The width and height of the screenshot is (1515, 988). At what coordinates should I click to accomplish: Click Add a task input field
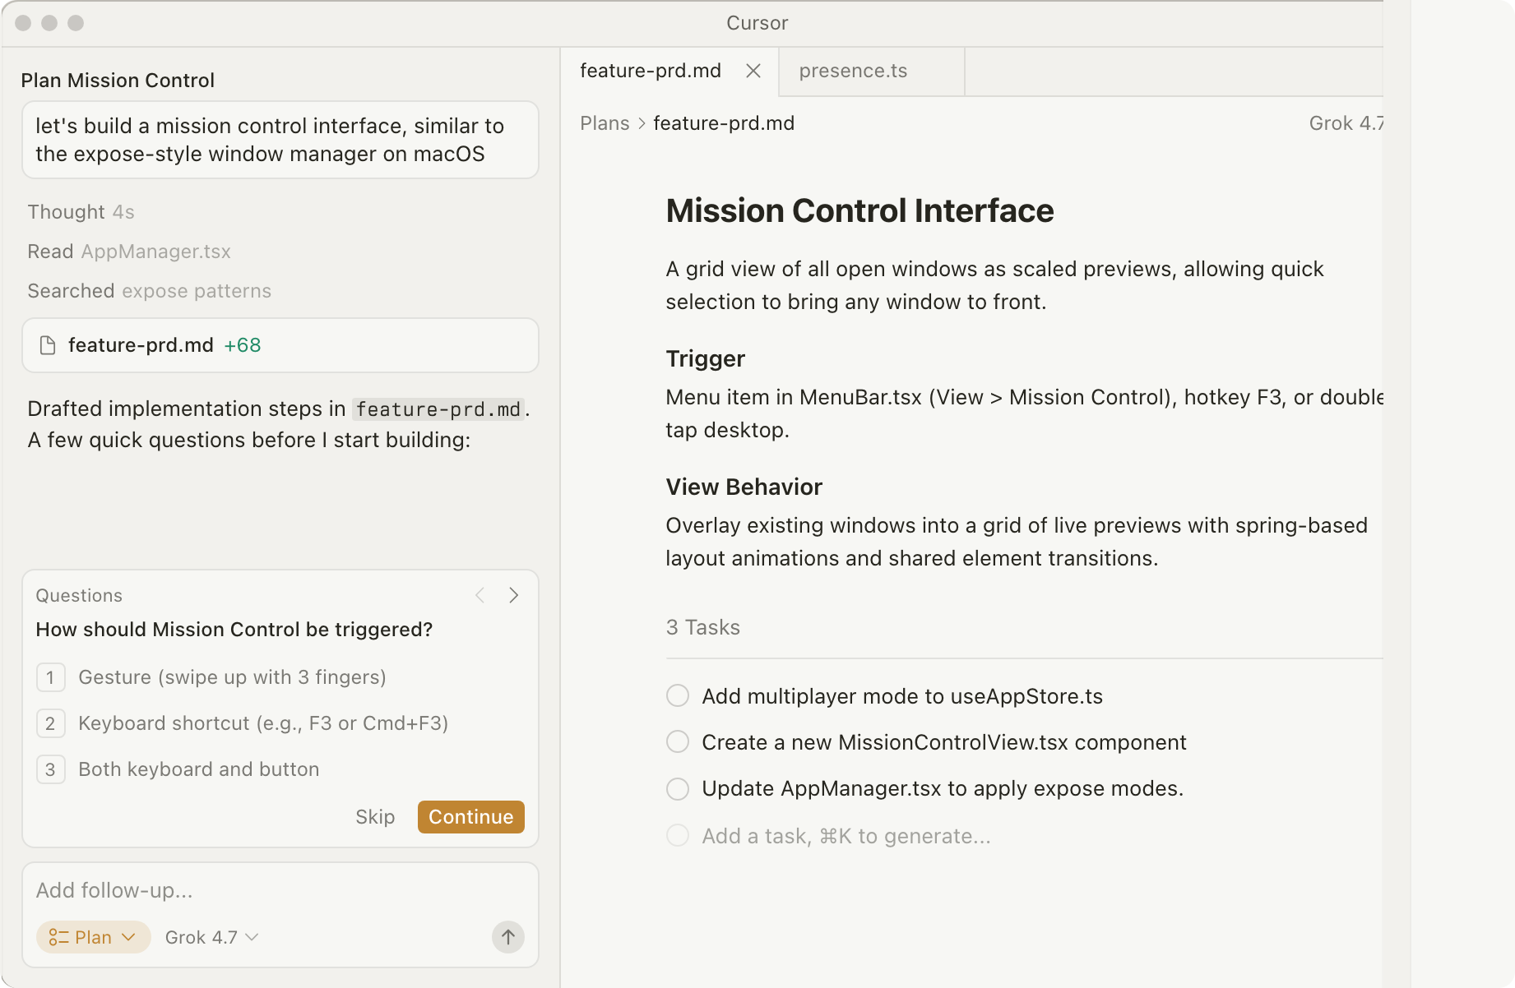846,836
